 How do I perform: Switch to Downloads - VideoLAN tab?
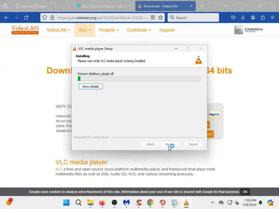pos(165,6)
